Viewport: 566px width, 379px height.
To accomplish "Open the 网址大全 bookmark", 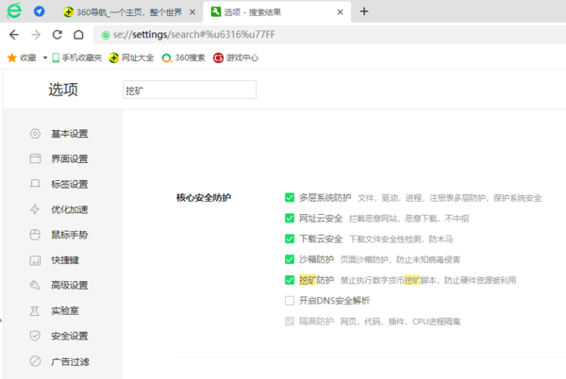I will [x=131, y=58].
